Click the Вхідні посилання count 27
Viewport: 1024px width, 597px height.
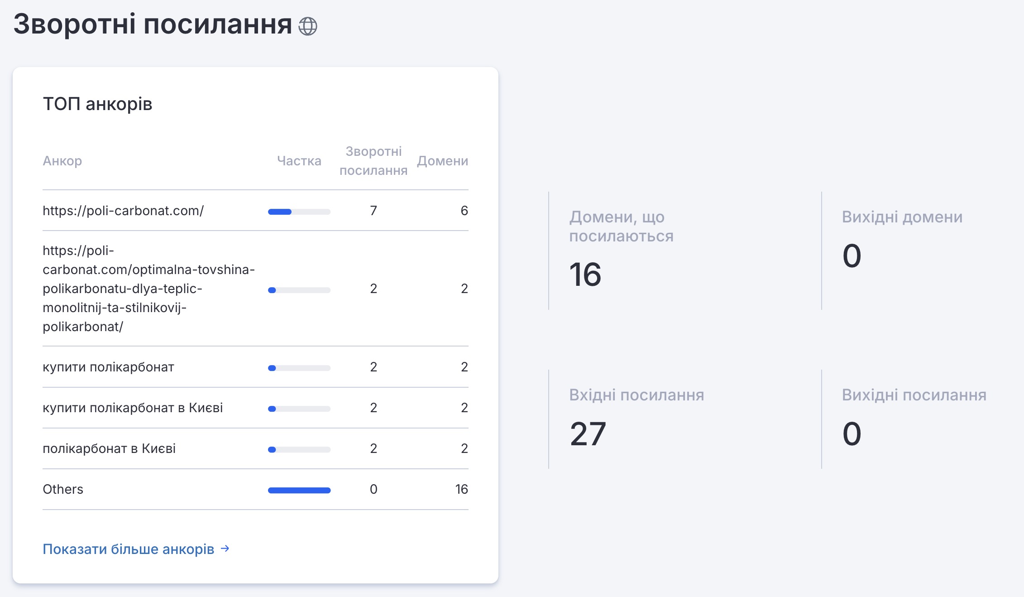(x=588, y=434)
